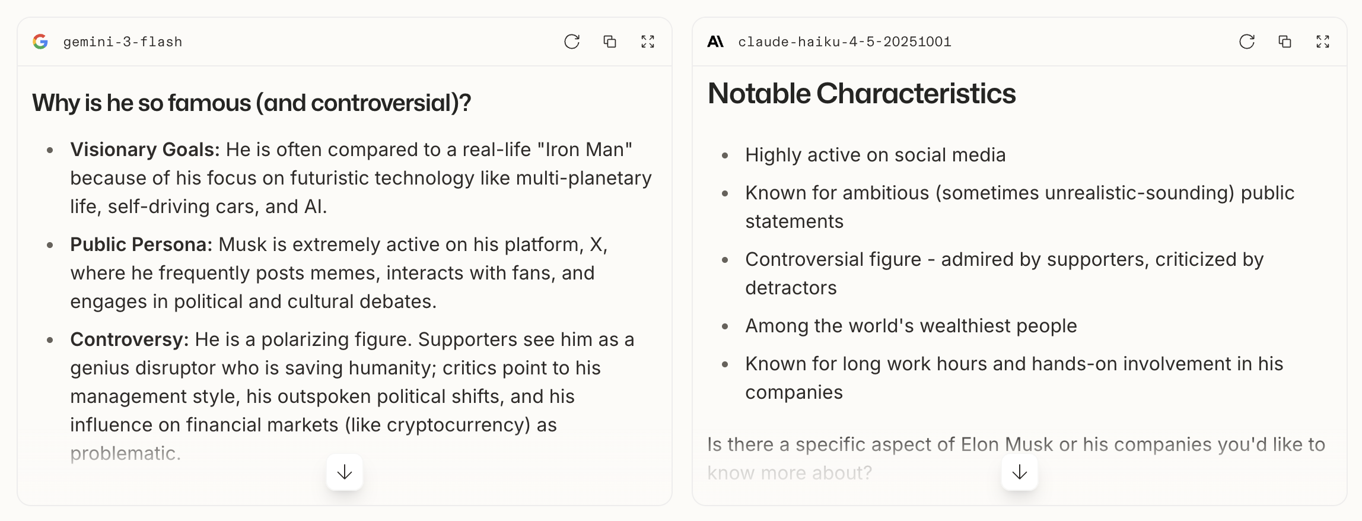Click the follow-up question about Elon Musk
Viewport: 1362px width, 521px height.
pyautogui.click(x=1016, y=458)
